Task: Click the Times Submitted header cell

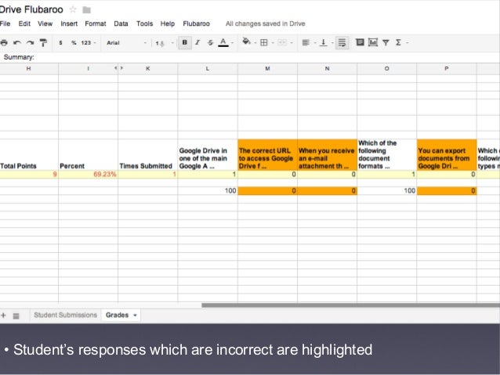Action: [148, 154]
